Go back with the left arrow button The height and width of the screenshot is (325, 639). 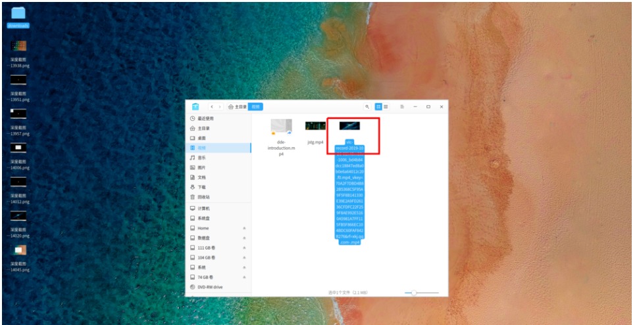point(212,107)
